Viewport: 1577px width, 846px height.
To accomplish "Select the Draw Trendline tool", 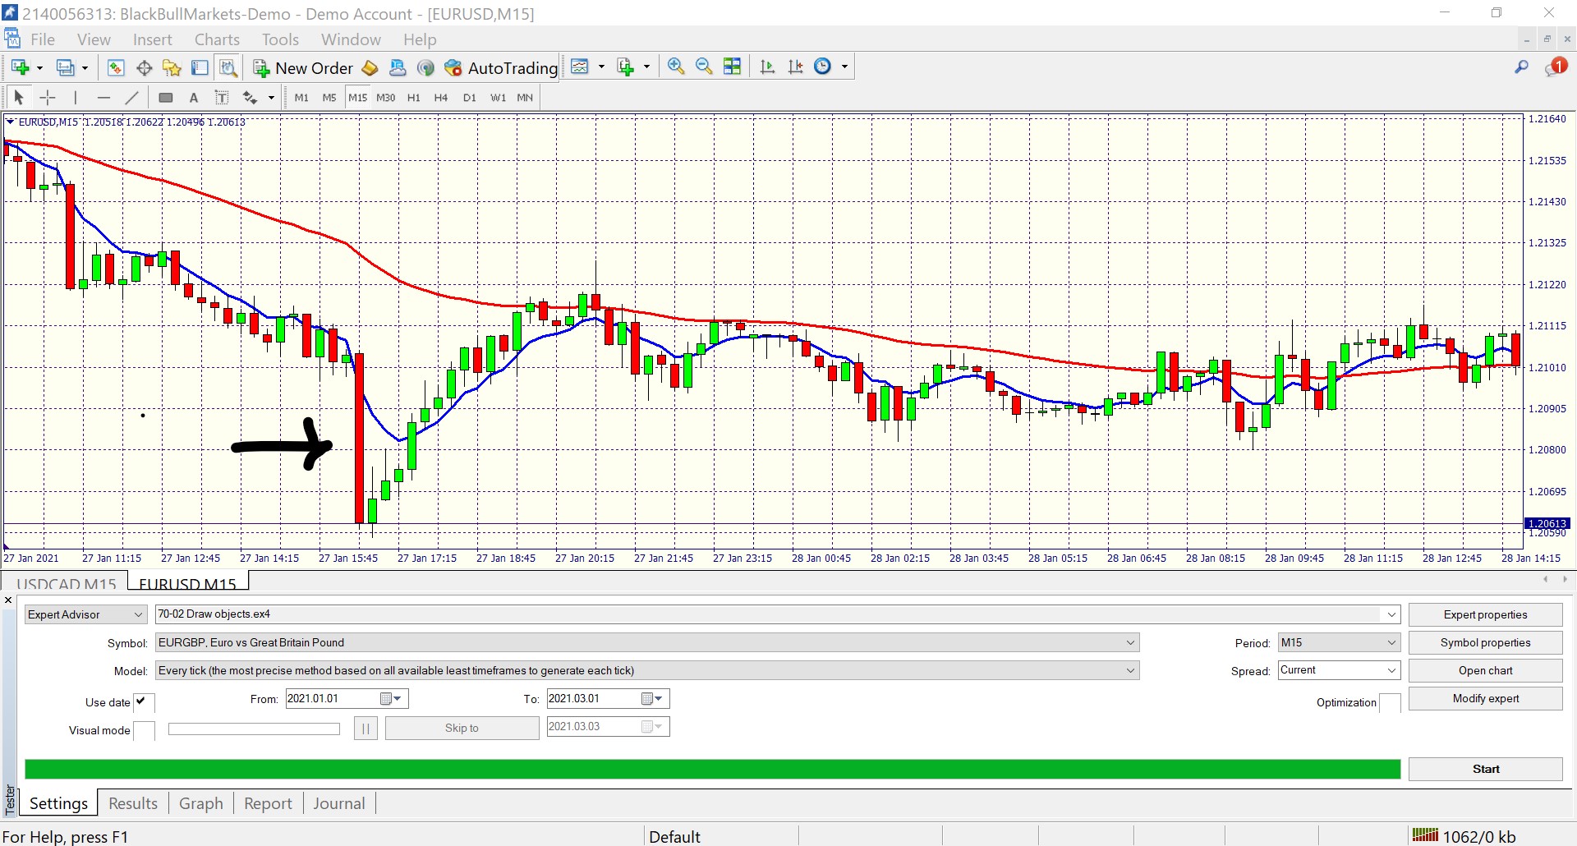I will coord(131,98).
